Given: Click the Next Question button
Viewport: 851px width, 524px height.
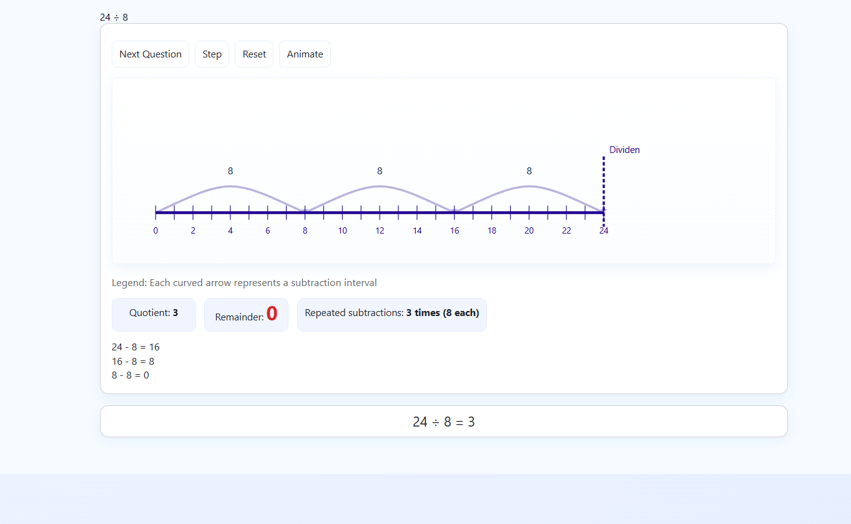Looking at the screenshot, I should [x=150, y=54].
